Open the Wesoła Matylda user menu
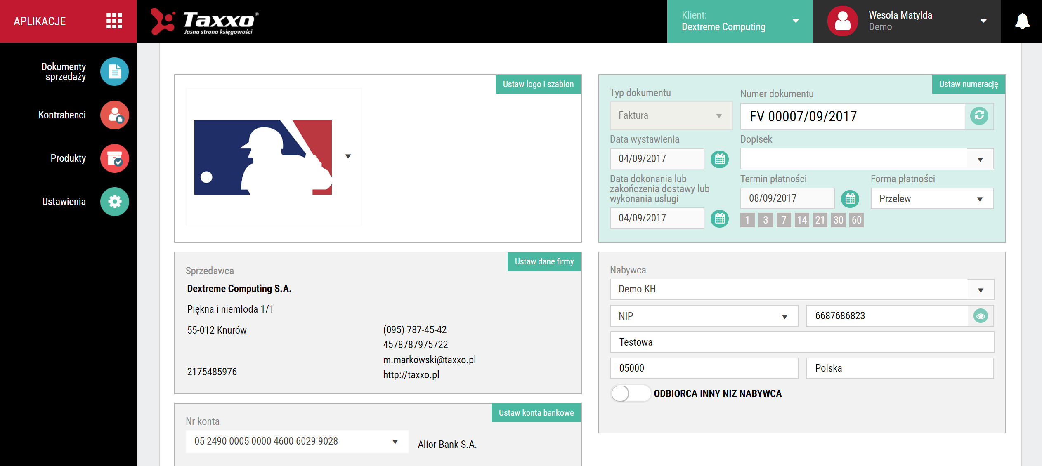This screenshot has width=1042, height=466. (906, 21)
